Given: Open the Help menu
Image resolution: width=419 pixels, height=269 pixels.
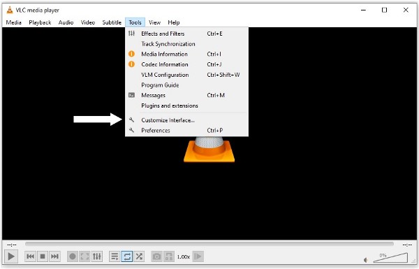Looking at the screenshot, I should tap(174, 22).
